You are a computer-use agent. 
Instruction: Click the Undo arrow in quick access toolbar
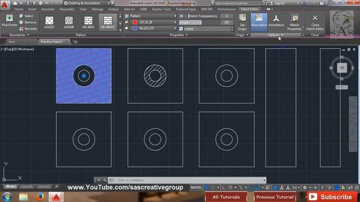[47, 3]
